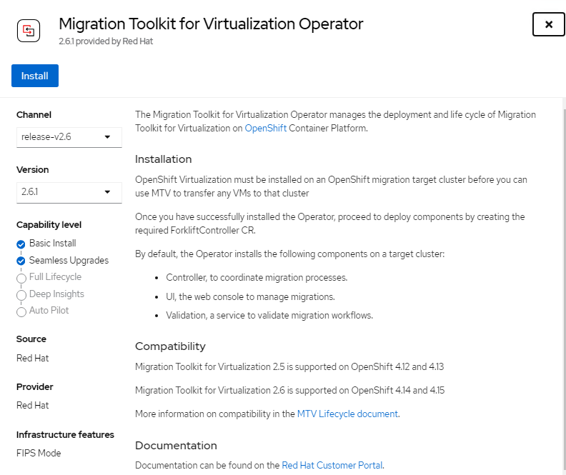This screenshot has width=566, height=475.
Task: Click the Auto Pilot capability circle
Action: click(x=21, y=311)
